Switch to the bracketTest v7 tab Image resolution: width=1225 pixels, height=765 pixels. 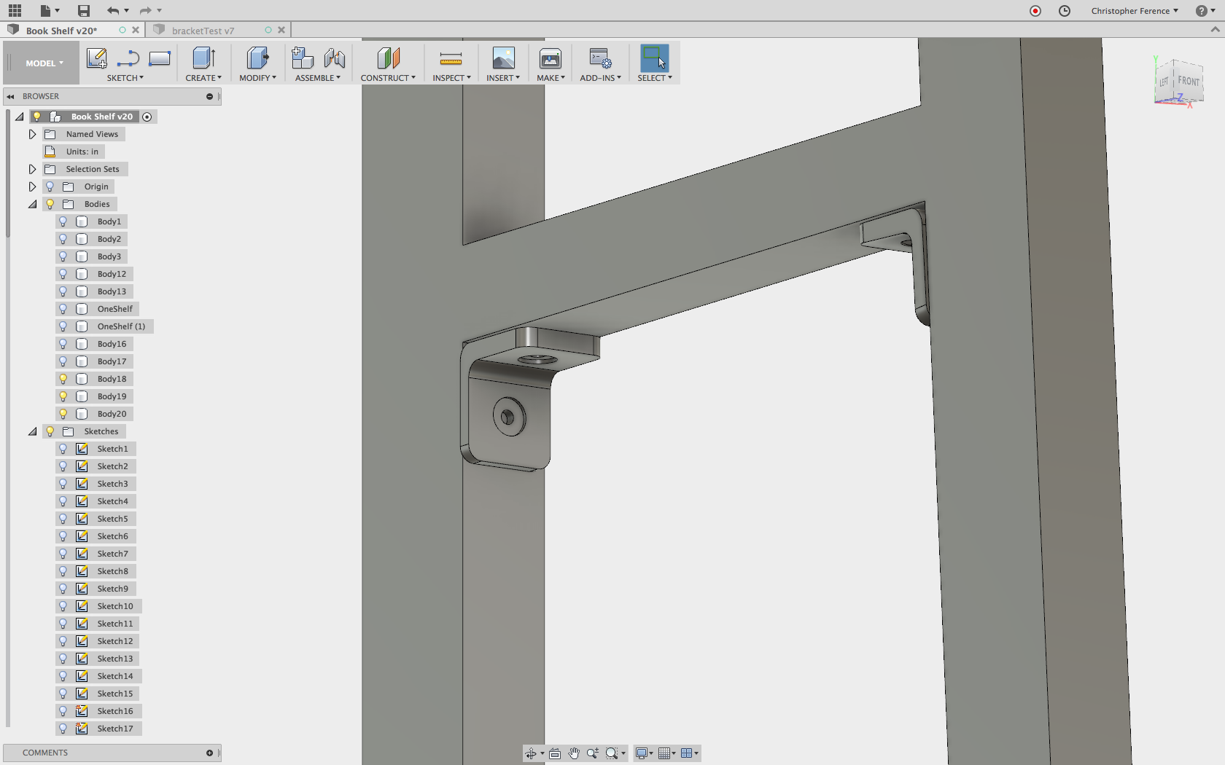[x=203, y=31]
